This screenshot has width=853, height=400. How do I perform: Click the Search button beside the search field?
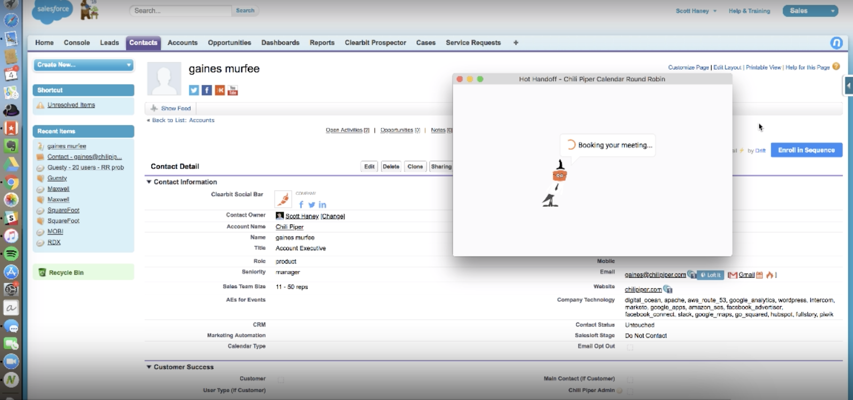pos(245,11)
